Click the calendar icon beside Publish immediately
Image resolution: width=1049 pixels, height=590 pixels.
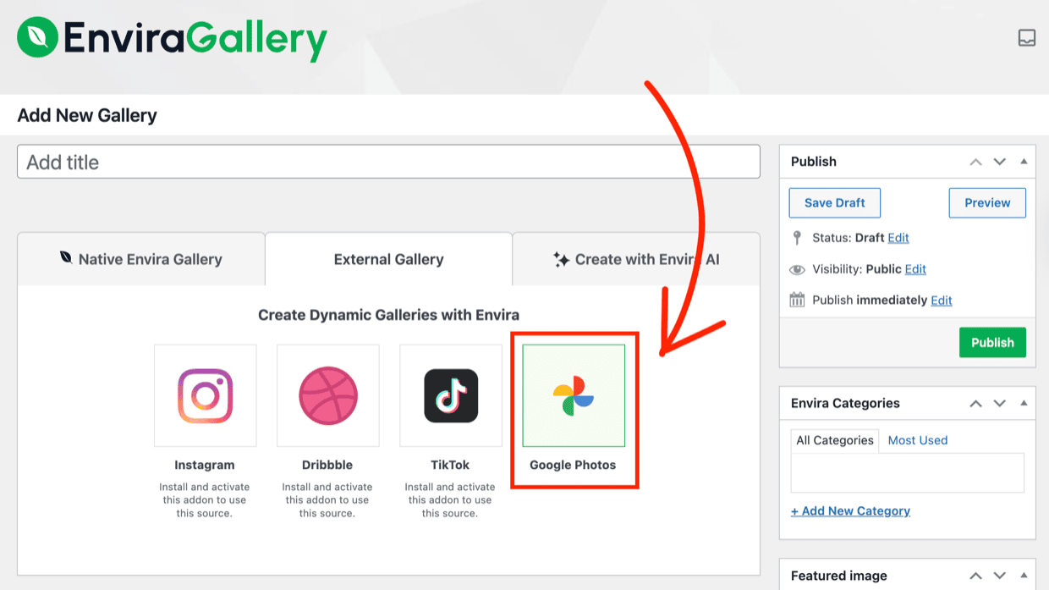[x=797, y=300]
